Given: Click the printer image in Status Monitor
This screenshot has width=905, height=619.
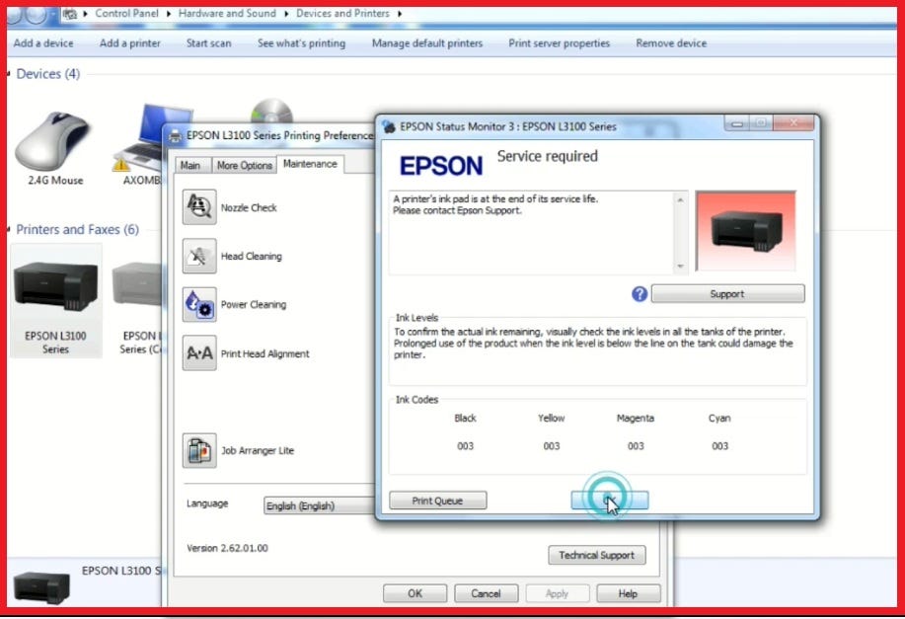Looking at the screenshot, I should click(745, 231).
